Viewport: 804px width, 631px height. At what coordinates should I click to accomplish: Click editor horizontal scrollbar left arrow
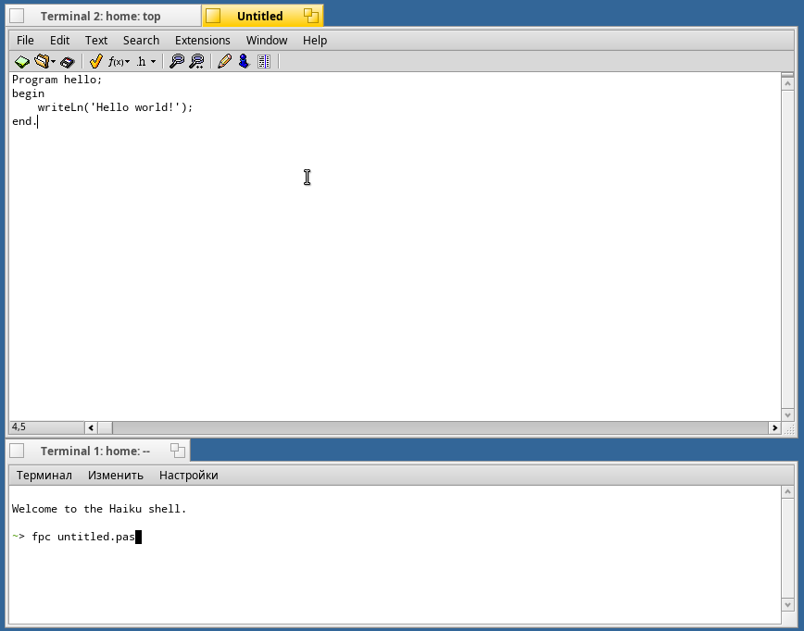91,427
